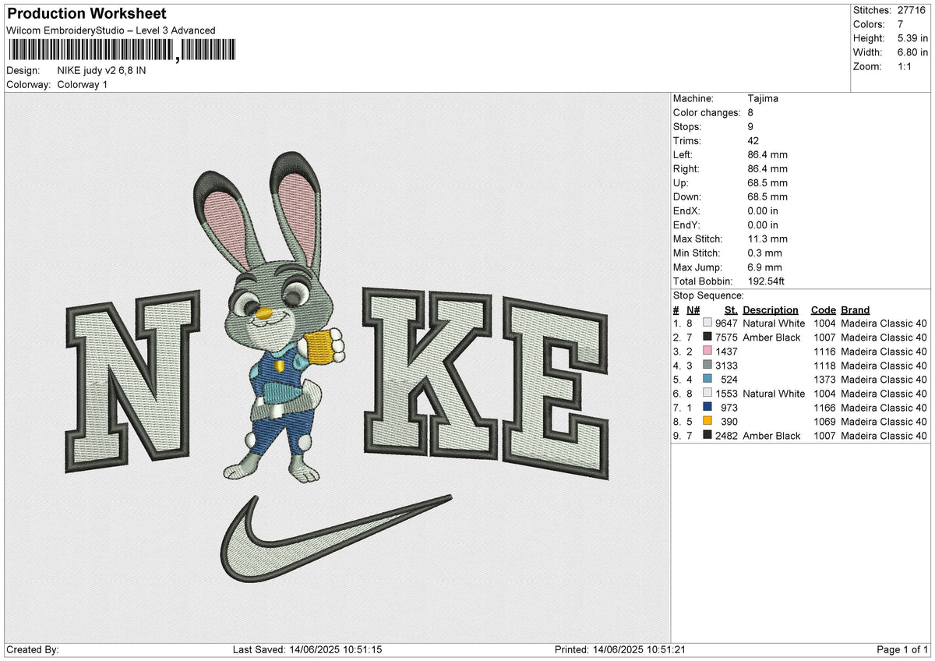Select the 'Amber Black' description in stop 2
The height and width of the screenshot is (661, 935).
tap(771, 338)
